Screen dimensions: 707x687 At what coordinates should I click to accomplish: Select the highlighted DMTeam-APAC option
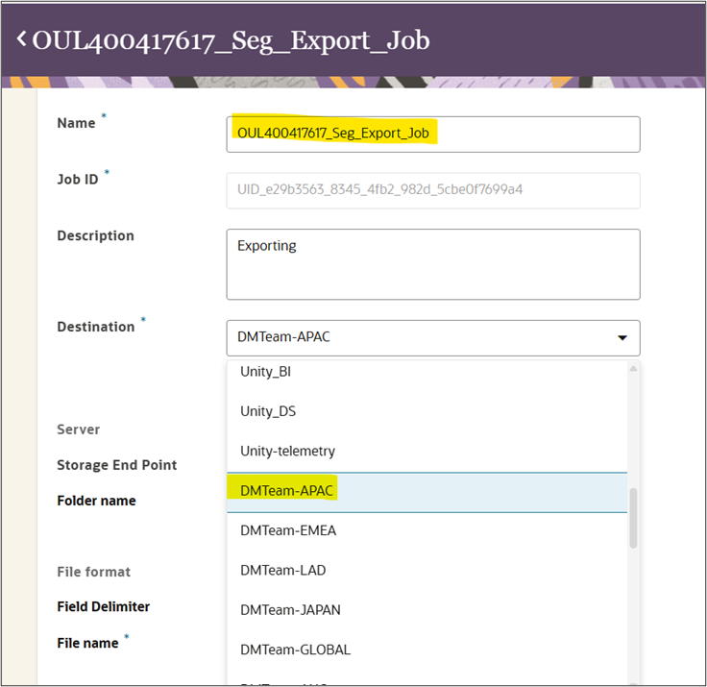287,491
